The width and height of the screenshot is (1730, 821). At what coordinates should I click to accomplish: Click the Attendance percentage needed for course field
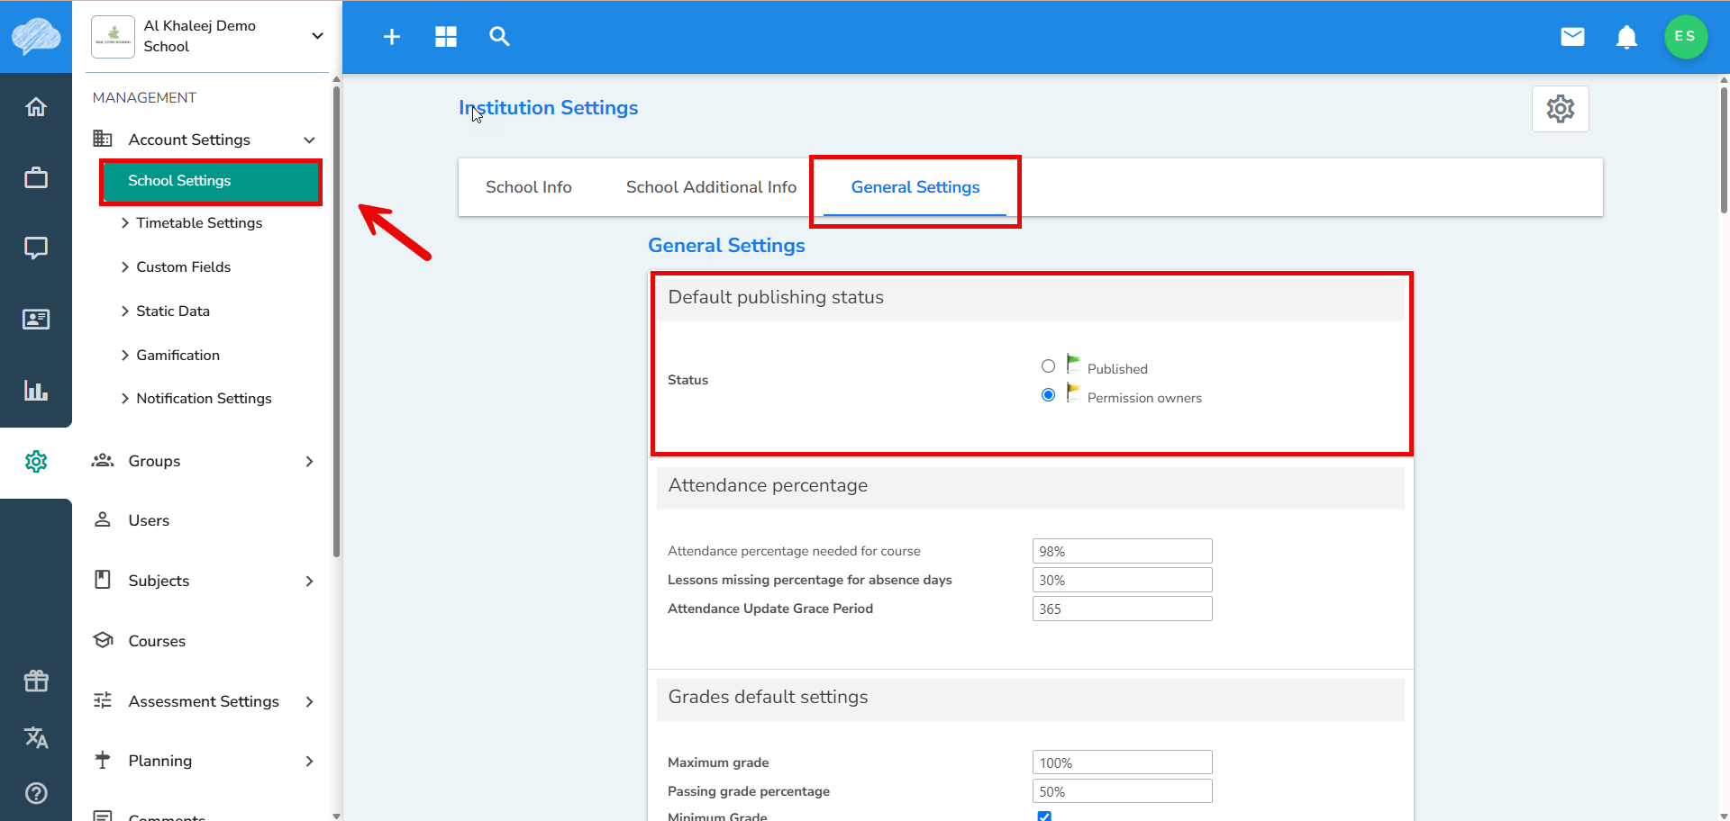tap(1122, 551)
